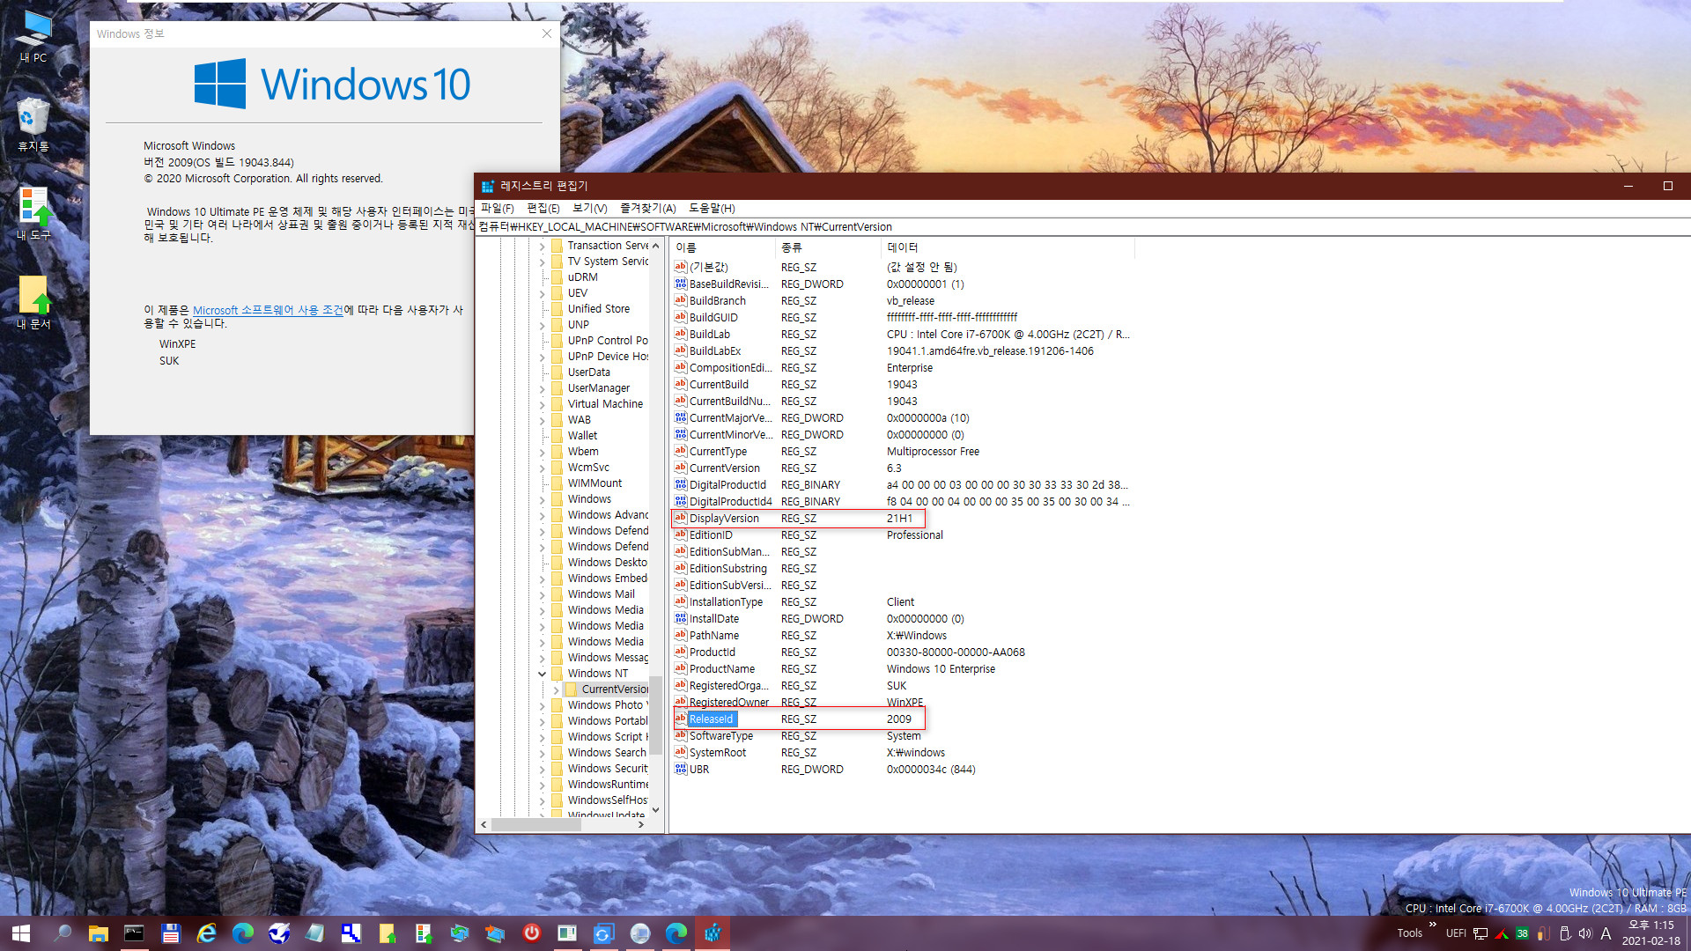This screenshot has width=1691, height=951.
Task: Open the 내 문서 desktop shortcut
Action: click(33, 302)
